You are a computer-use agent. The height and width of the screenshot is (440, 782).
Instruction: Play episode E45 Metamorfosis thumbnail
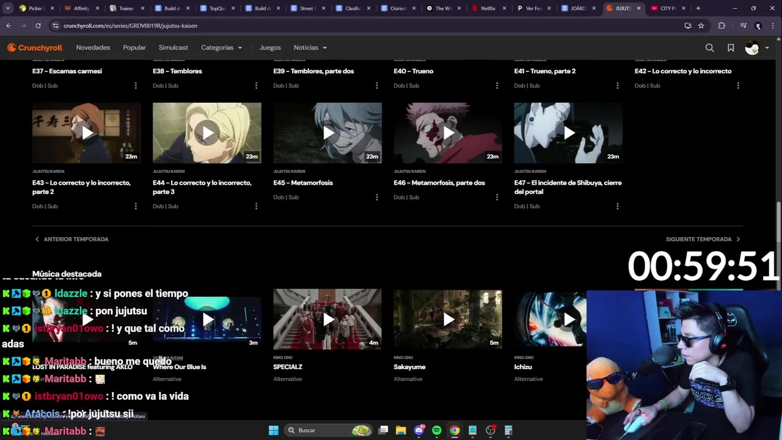click(x=327, y=133)
